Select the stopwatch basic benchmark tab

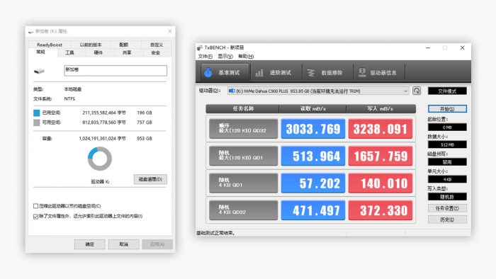tap(225, 72)
